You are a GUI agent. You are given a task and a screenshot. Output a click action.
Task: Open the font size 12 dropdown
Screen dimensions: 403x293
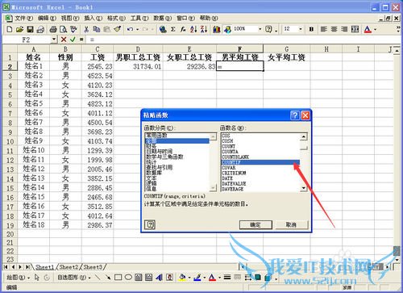(x=301, y=29)
